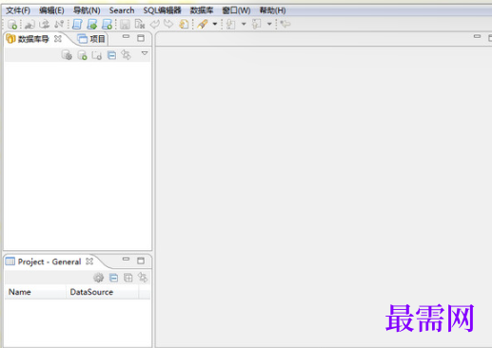The width and height of the screenshot is (492, 348).
Task: Click the last edit location arrow icon
Action: click(285, 24)
